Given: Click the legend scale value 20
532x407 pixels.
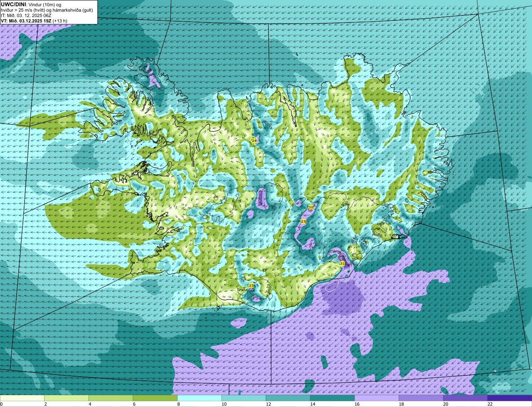Looking at the screenshot, I should click(x=445, y=404).
